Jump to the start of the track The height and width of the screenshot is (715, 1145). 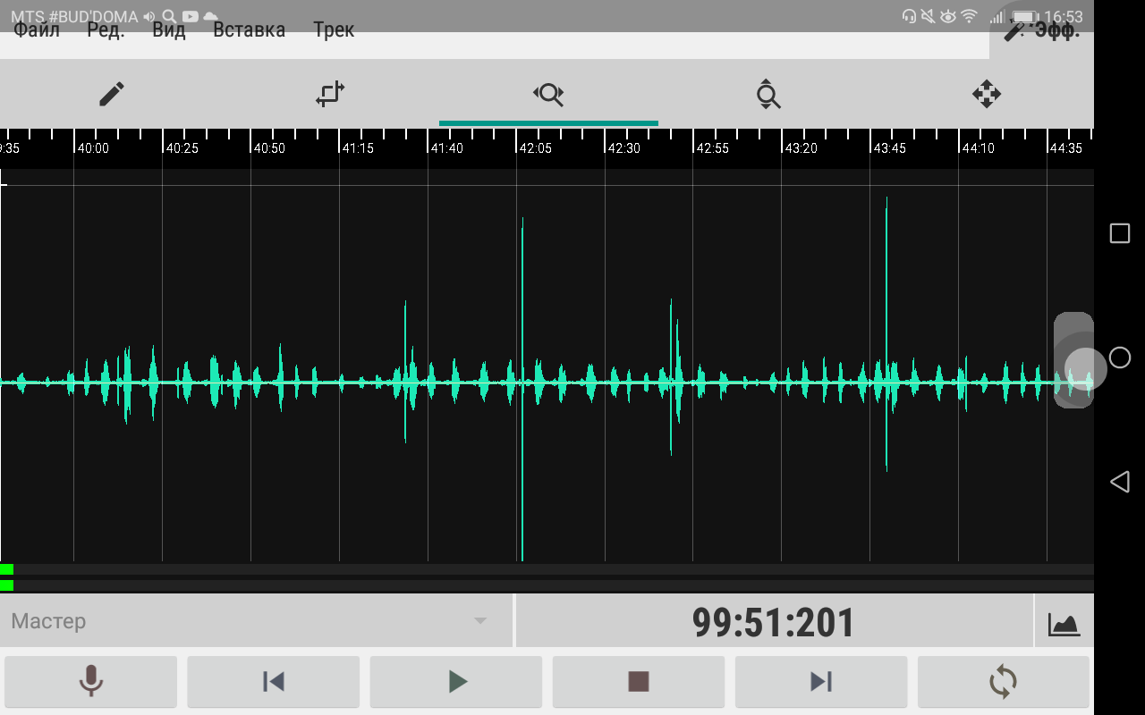(273, 682)
